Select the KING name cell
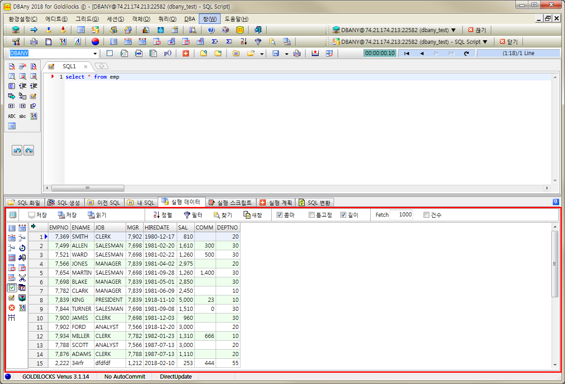The image size is (565, 384). tap(82, 300)
